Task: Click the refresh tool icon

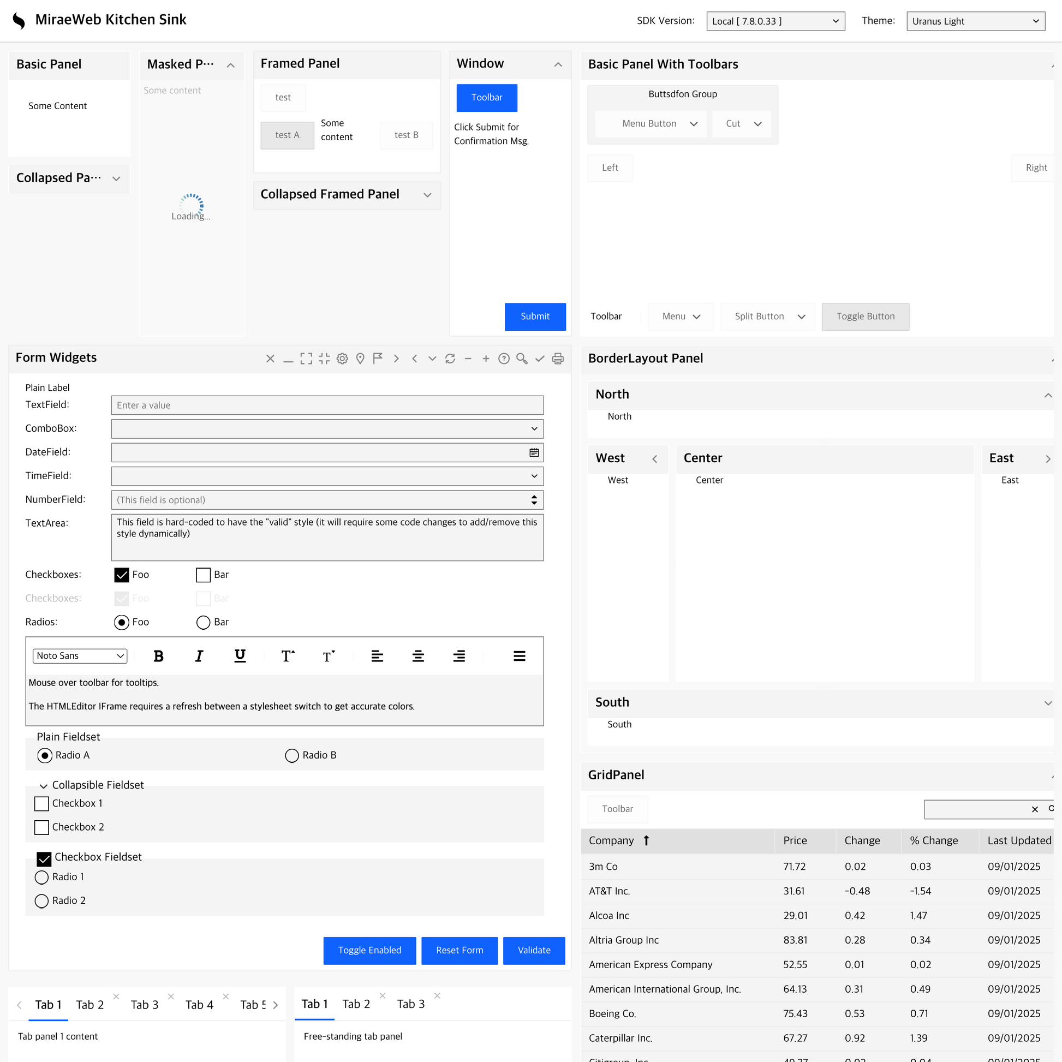Action: [x=450, y=359]
